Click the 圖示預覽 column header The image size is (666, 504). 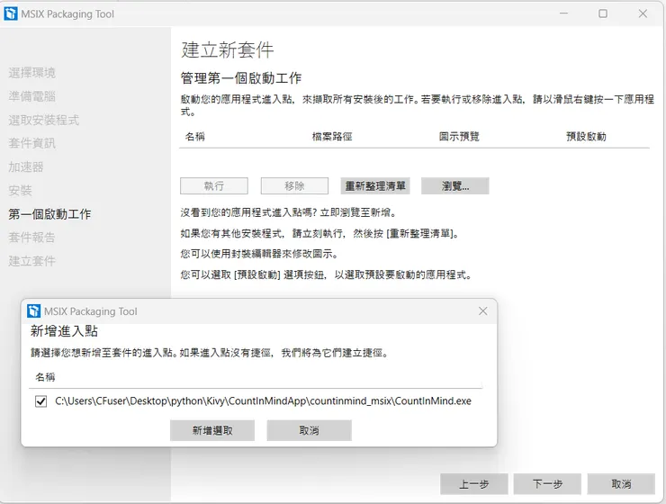(x=459, y=137)
